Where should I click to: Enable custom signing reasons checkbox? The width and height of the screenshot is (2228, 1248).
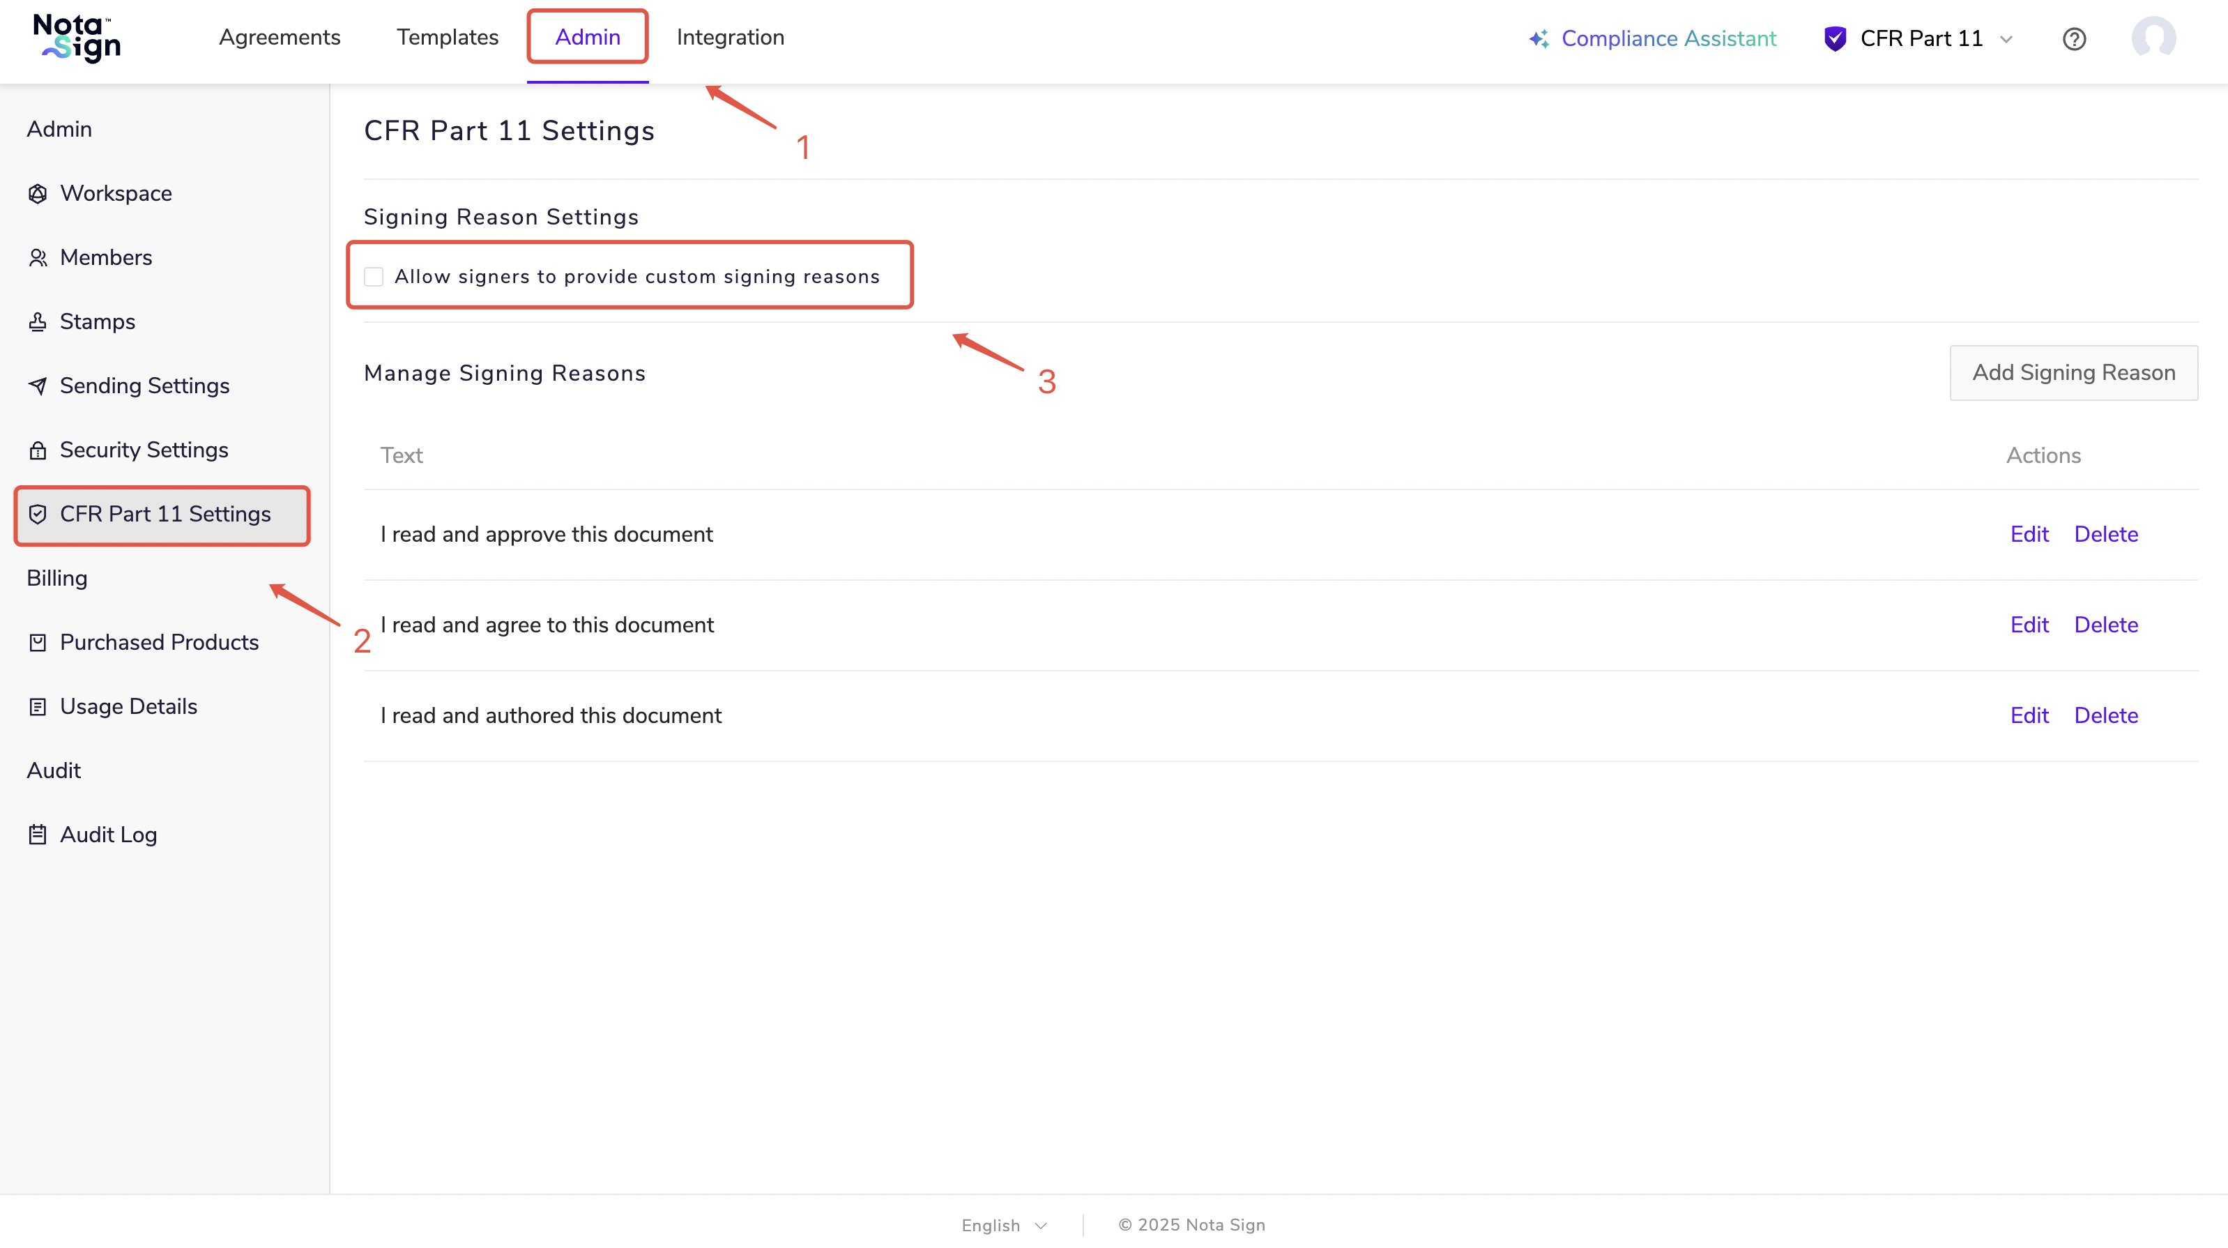[374, 277]
